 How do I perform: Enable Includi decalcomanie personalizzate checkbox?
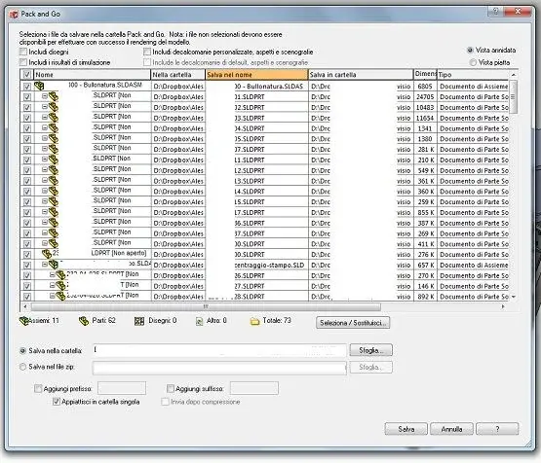click(147, 52)
